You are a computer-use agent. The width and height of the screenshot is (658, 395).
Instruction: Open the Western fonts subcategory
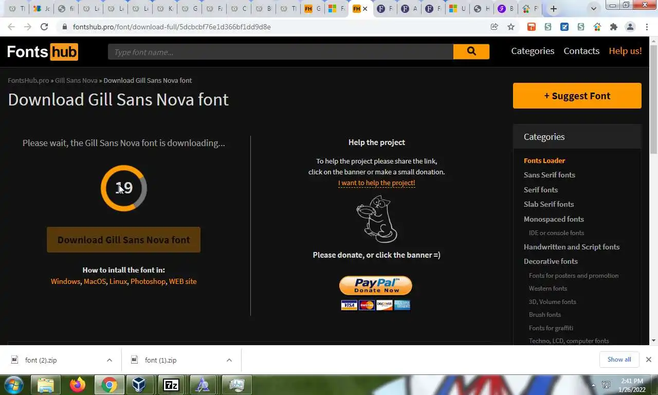pos(548,289)
